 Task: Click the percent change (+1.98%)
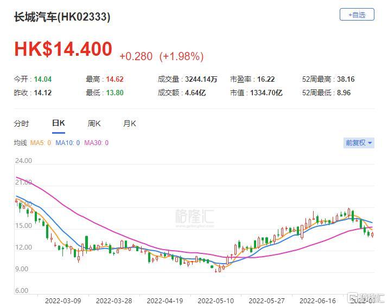[x=181, y=56]
